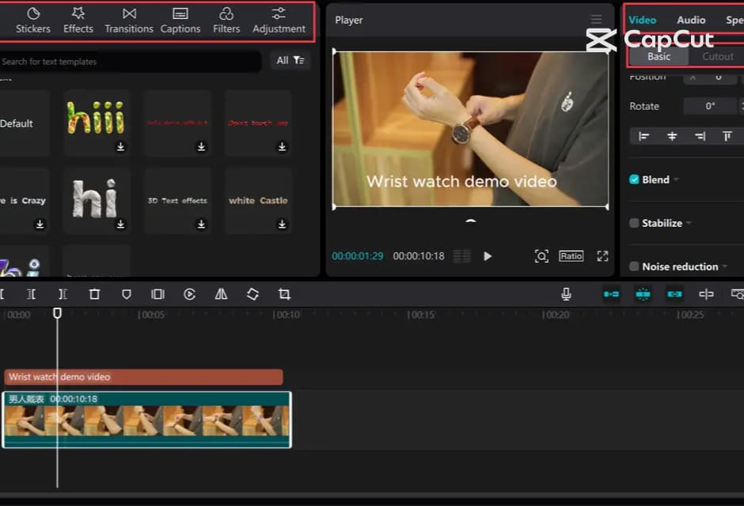744x506 pixels.
Task: Select the Crop tool above the timeline
Action: click(284, 294)
